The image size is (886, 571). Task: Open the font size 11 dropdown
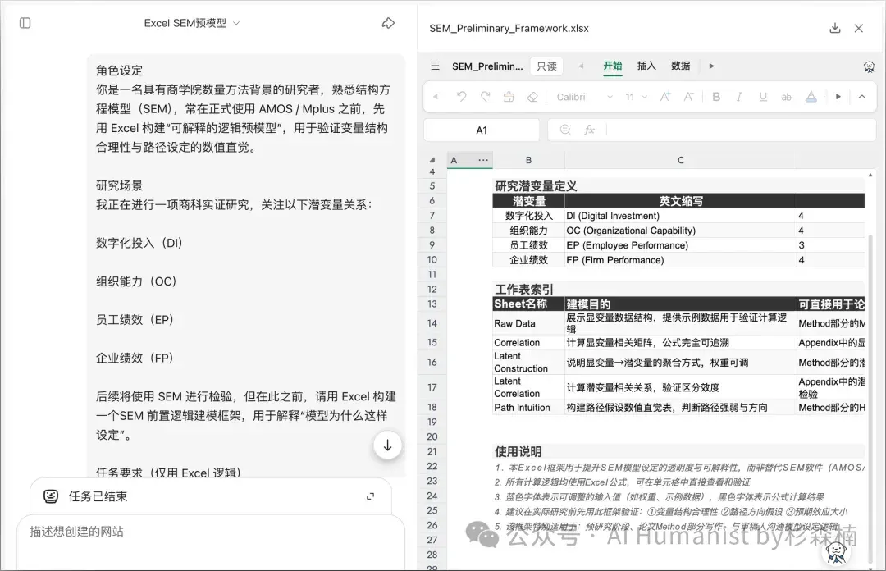click(x=637, y=98)
